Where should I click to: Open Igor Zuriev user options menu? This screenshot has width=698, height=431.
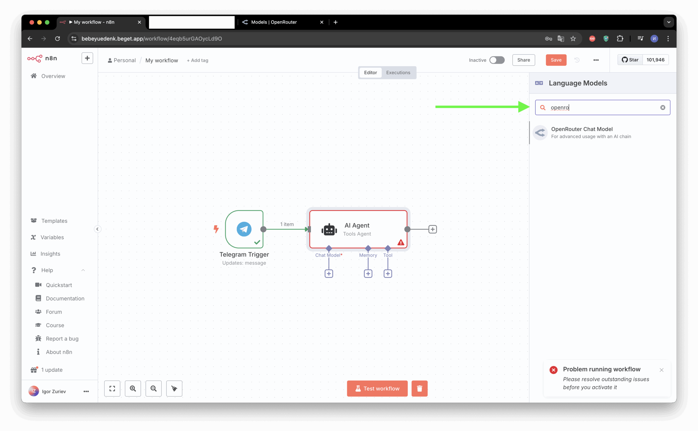(86, 391)
